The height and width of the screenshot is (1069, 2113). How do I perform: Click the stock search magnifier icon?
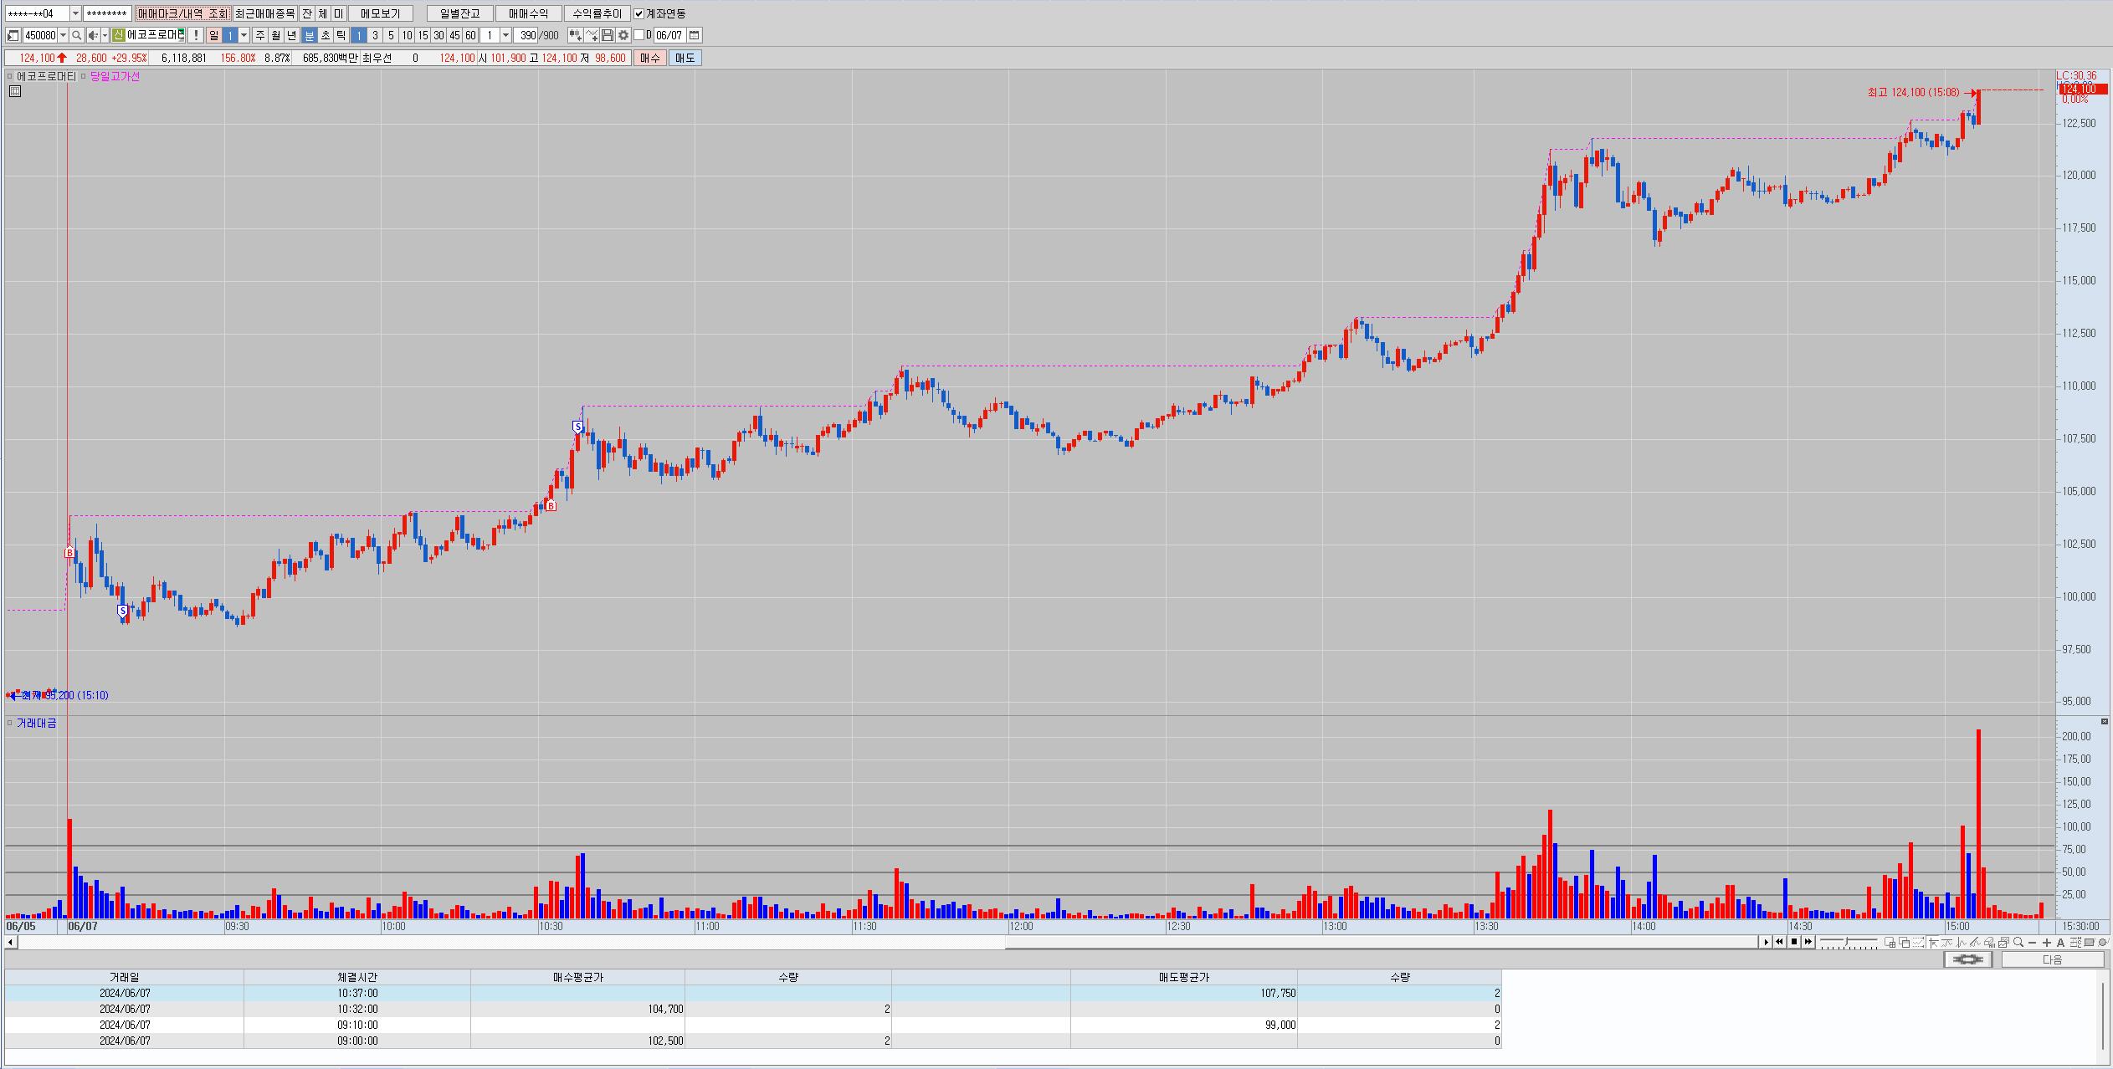coord(77,35)
